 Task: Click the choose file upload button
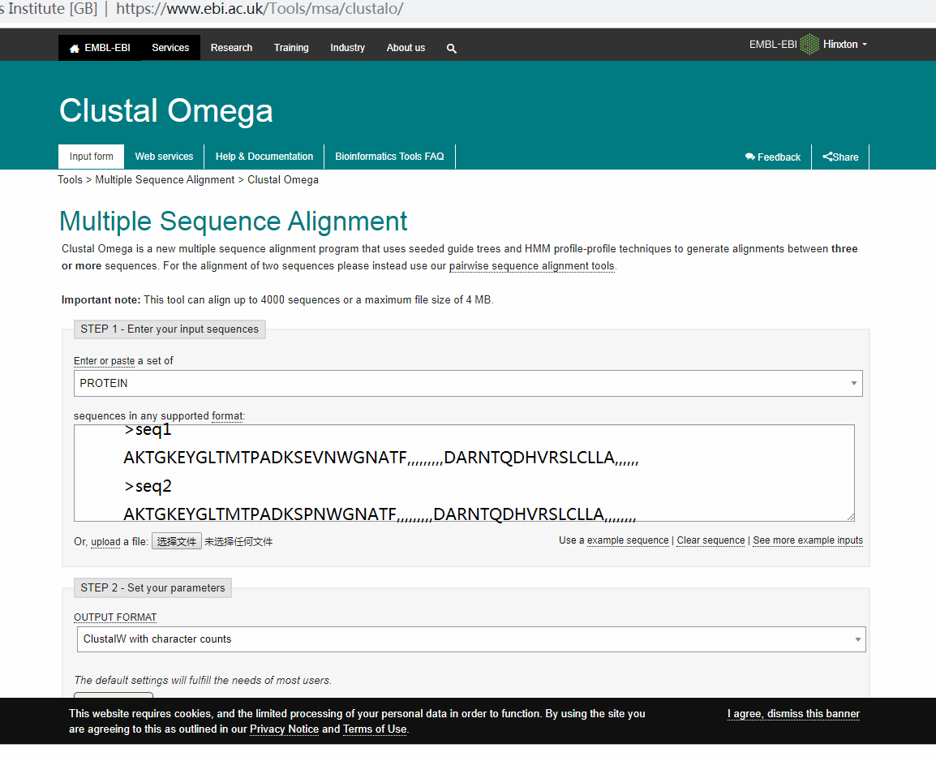click(x=177, y=541)
